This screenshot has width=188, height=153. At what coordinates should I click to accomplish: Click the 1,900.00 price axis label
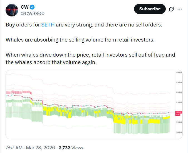(178, 122)
